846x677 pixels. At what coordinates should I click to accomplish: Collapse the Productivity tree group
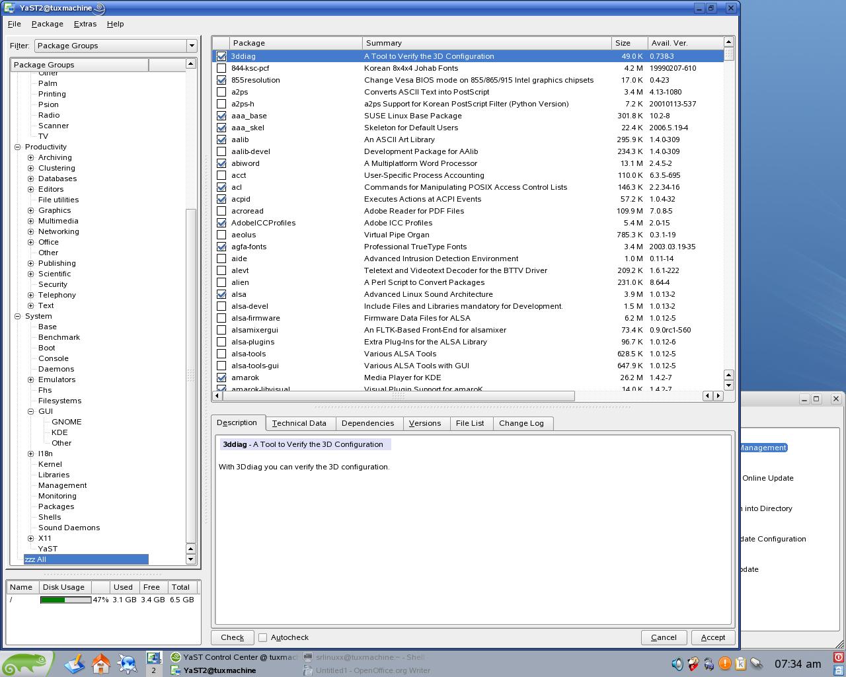coord(18,147)
